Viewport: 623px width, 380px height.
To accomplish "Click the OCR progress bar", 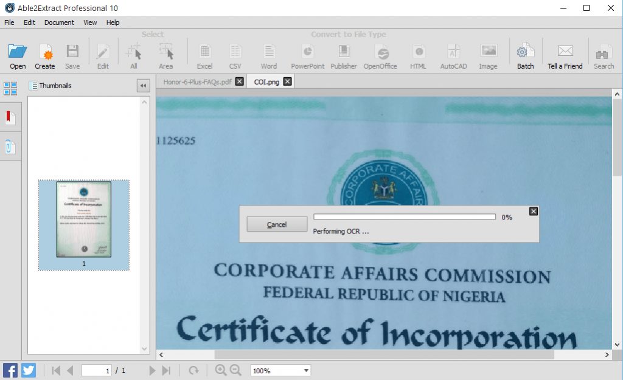I will click(405, 217).
